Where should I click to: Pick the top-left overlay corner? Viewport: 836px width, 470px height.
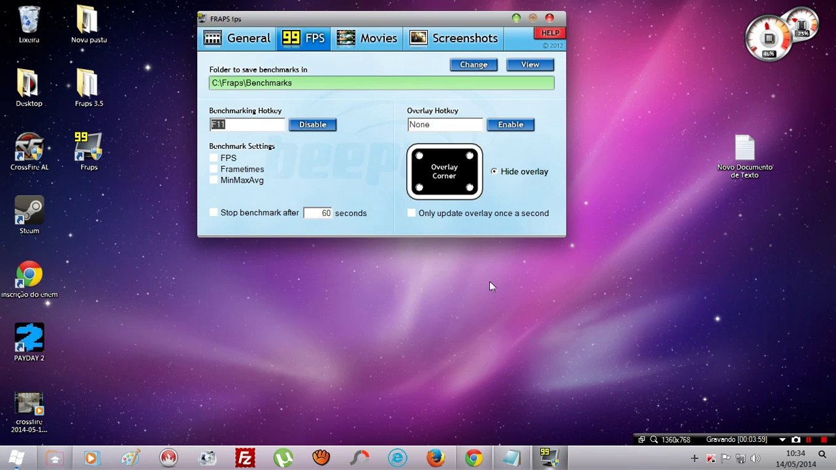coord(419,156)
